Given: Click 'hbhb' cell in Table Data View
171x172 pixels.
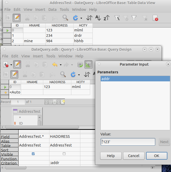Looking at the screenshot, I should click(83, 41).
